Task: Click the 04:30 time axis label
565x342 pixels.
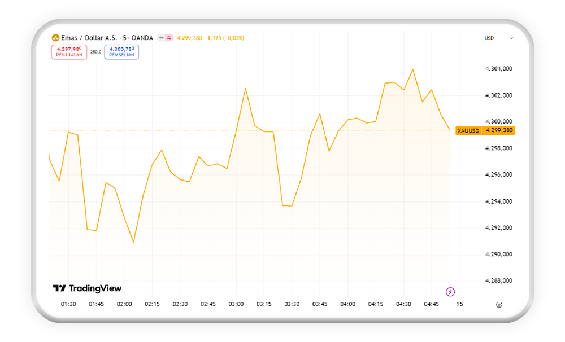Action: [403, 304]
